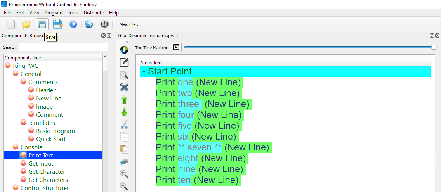This screenshot has width=441, height=192.
Task: Open the Distribute menu
Action: tap(94, 13)
